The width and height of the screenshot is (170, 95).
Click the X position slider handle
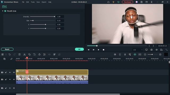(45, 25)
